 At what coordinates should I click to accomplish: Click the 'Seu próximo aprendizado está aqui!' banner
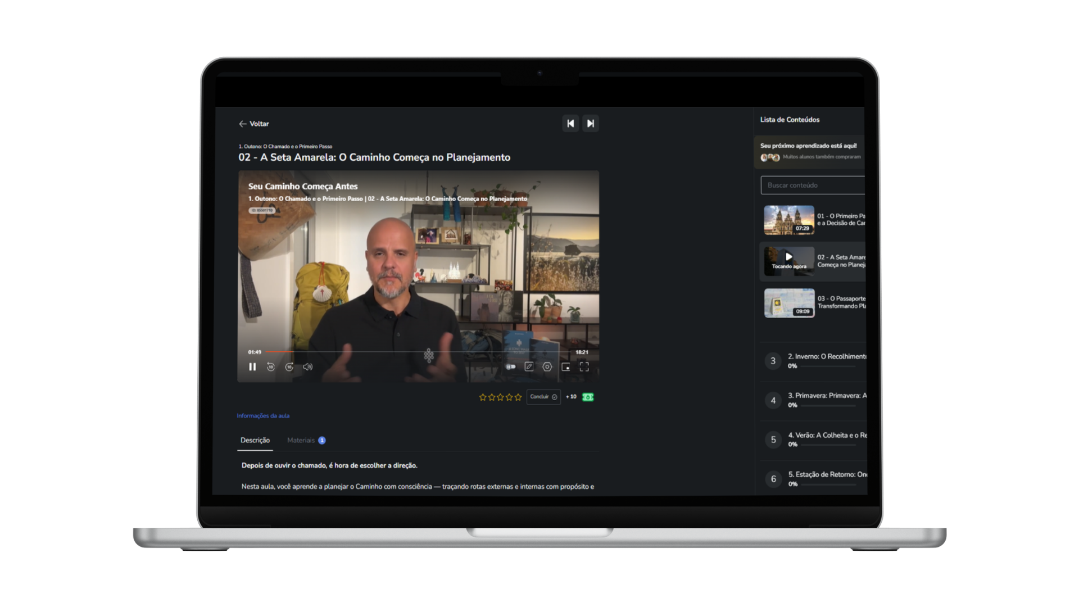point(810,152)
